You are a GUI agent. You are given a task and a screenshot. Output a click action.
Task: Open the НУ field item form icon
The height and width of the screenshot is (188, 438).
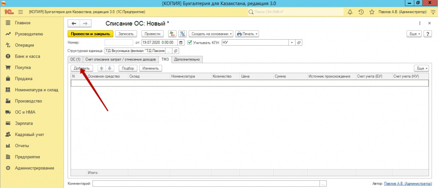[299, 43]
